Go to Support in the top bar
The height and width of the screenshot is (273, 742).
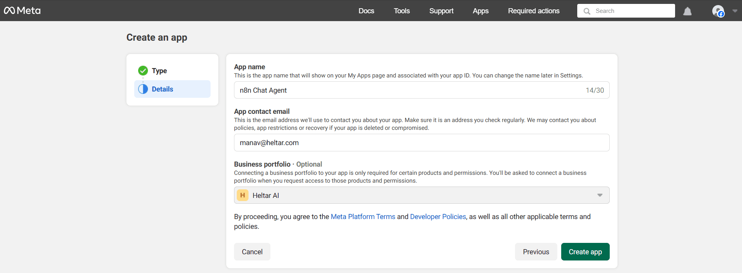[x=441, y=11]
